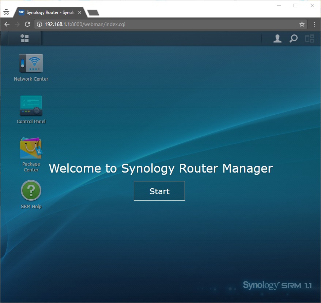Click the search magnifier icon

pos(293,38)
